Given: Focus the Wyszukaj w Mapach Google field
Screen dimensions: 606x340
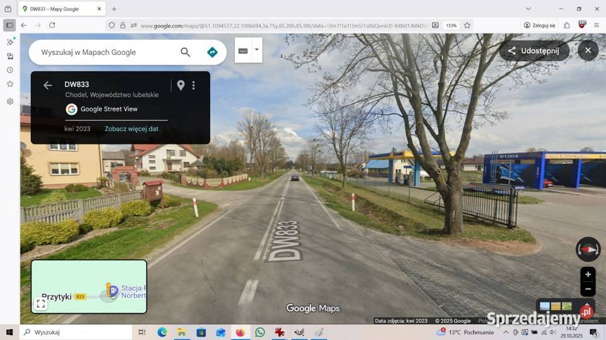Looking at the screenshot, I should (106, 52).
